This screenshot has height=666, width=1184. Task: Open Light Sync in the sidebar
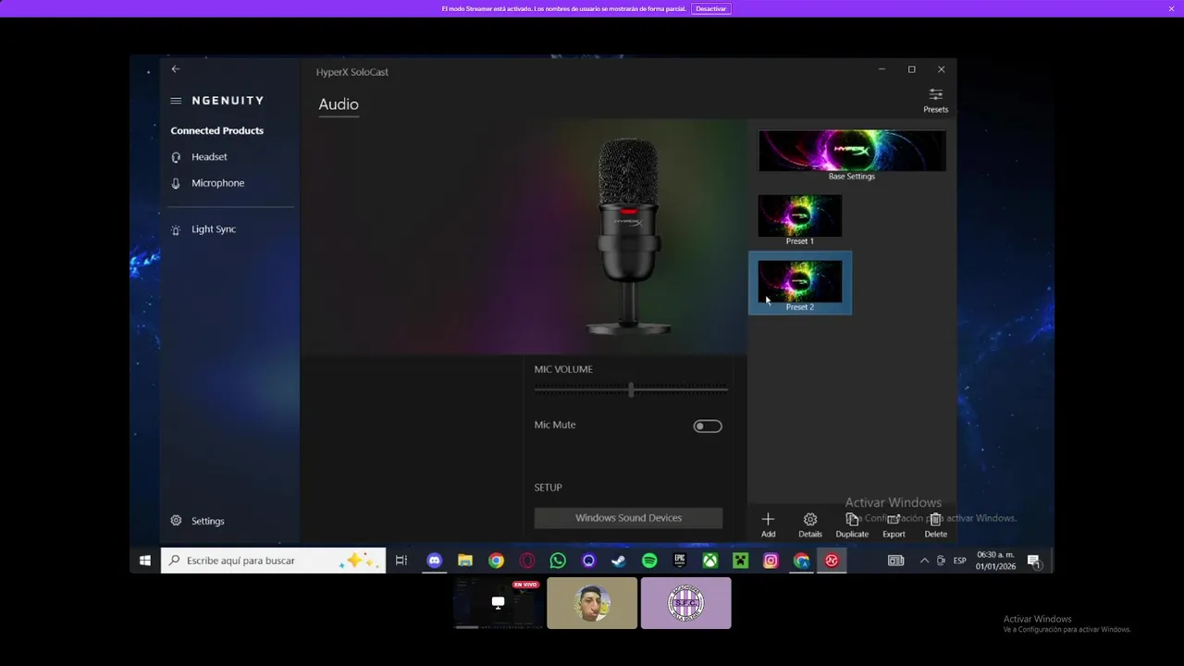point(214,229)
